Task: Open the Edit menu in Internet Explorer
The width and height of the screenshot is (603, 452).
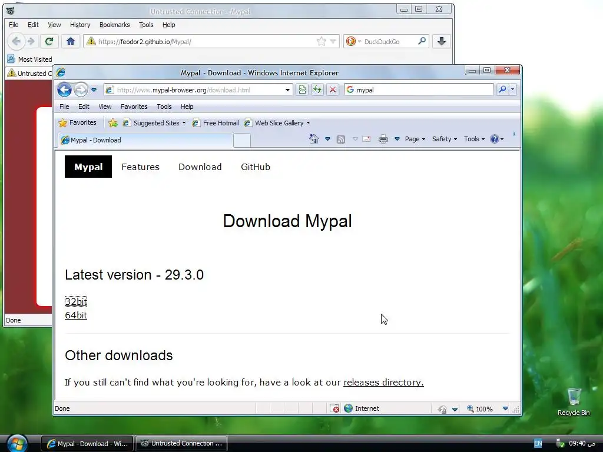Action: pyautogui.click(x=84, y=107)
